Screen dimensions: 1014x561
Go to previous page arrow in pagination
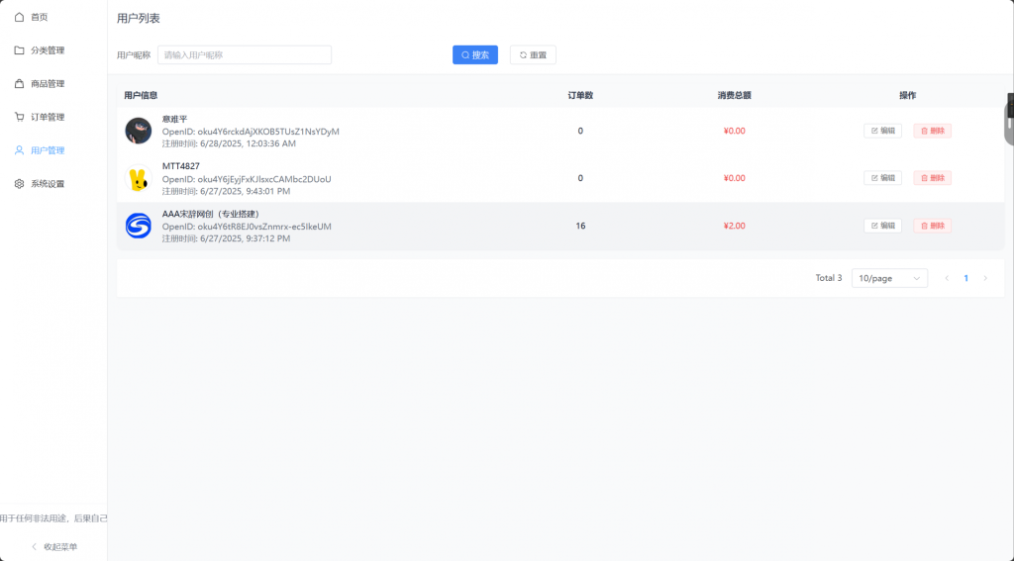(x=947, y=278)
